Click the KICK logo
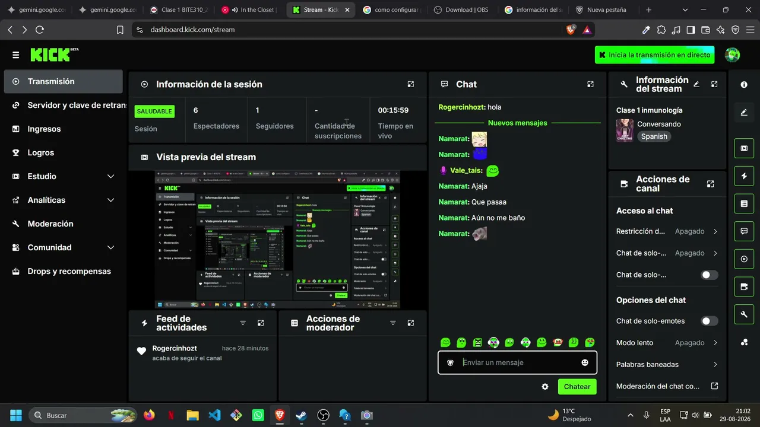760x427 pixels. pos(55,55)
